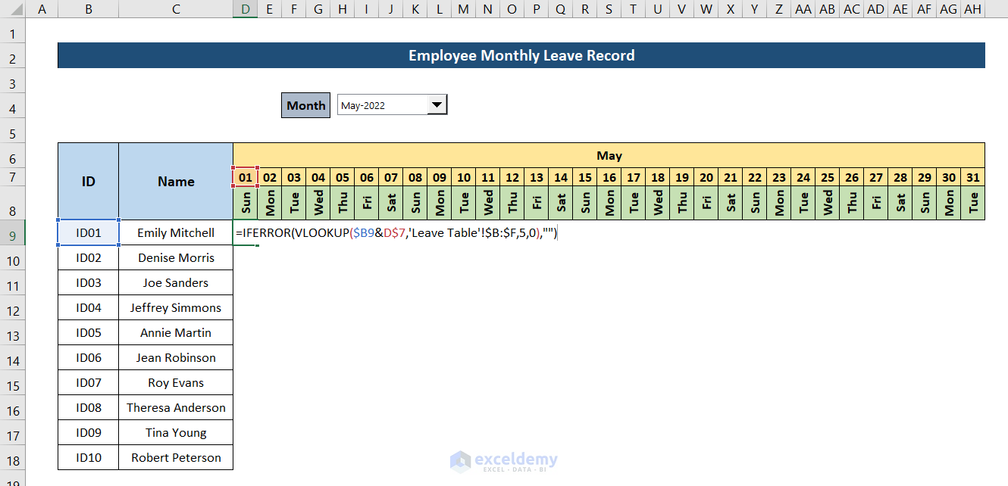Select column C header
This screenshot has width=1008, height=486.
tap(176, 9)
